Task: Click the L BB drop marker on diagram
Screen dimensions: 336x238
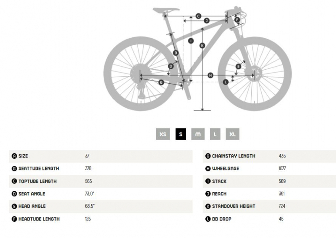Action: [226, 82]
